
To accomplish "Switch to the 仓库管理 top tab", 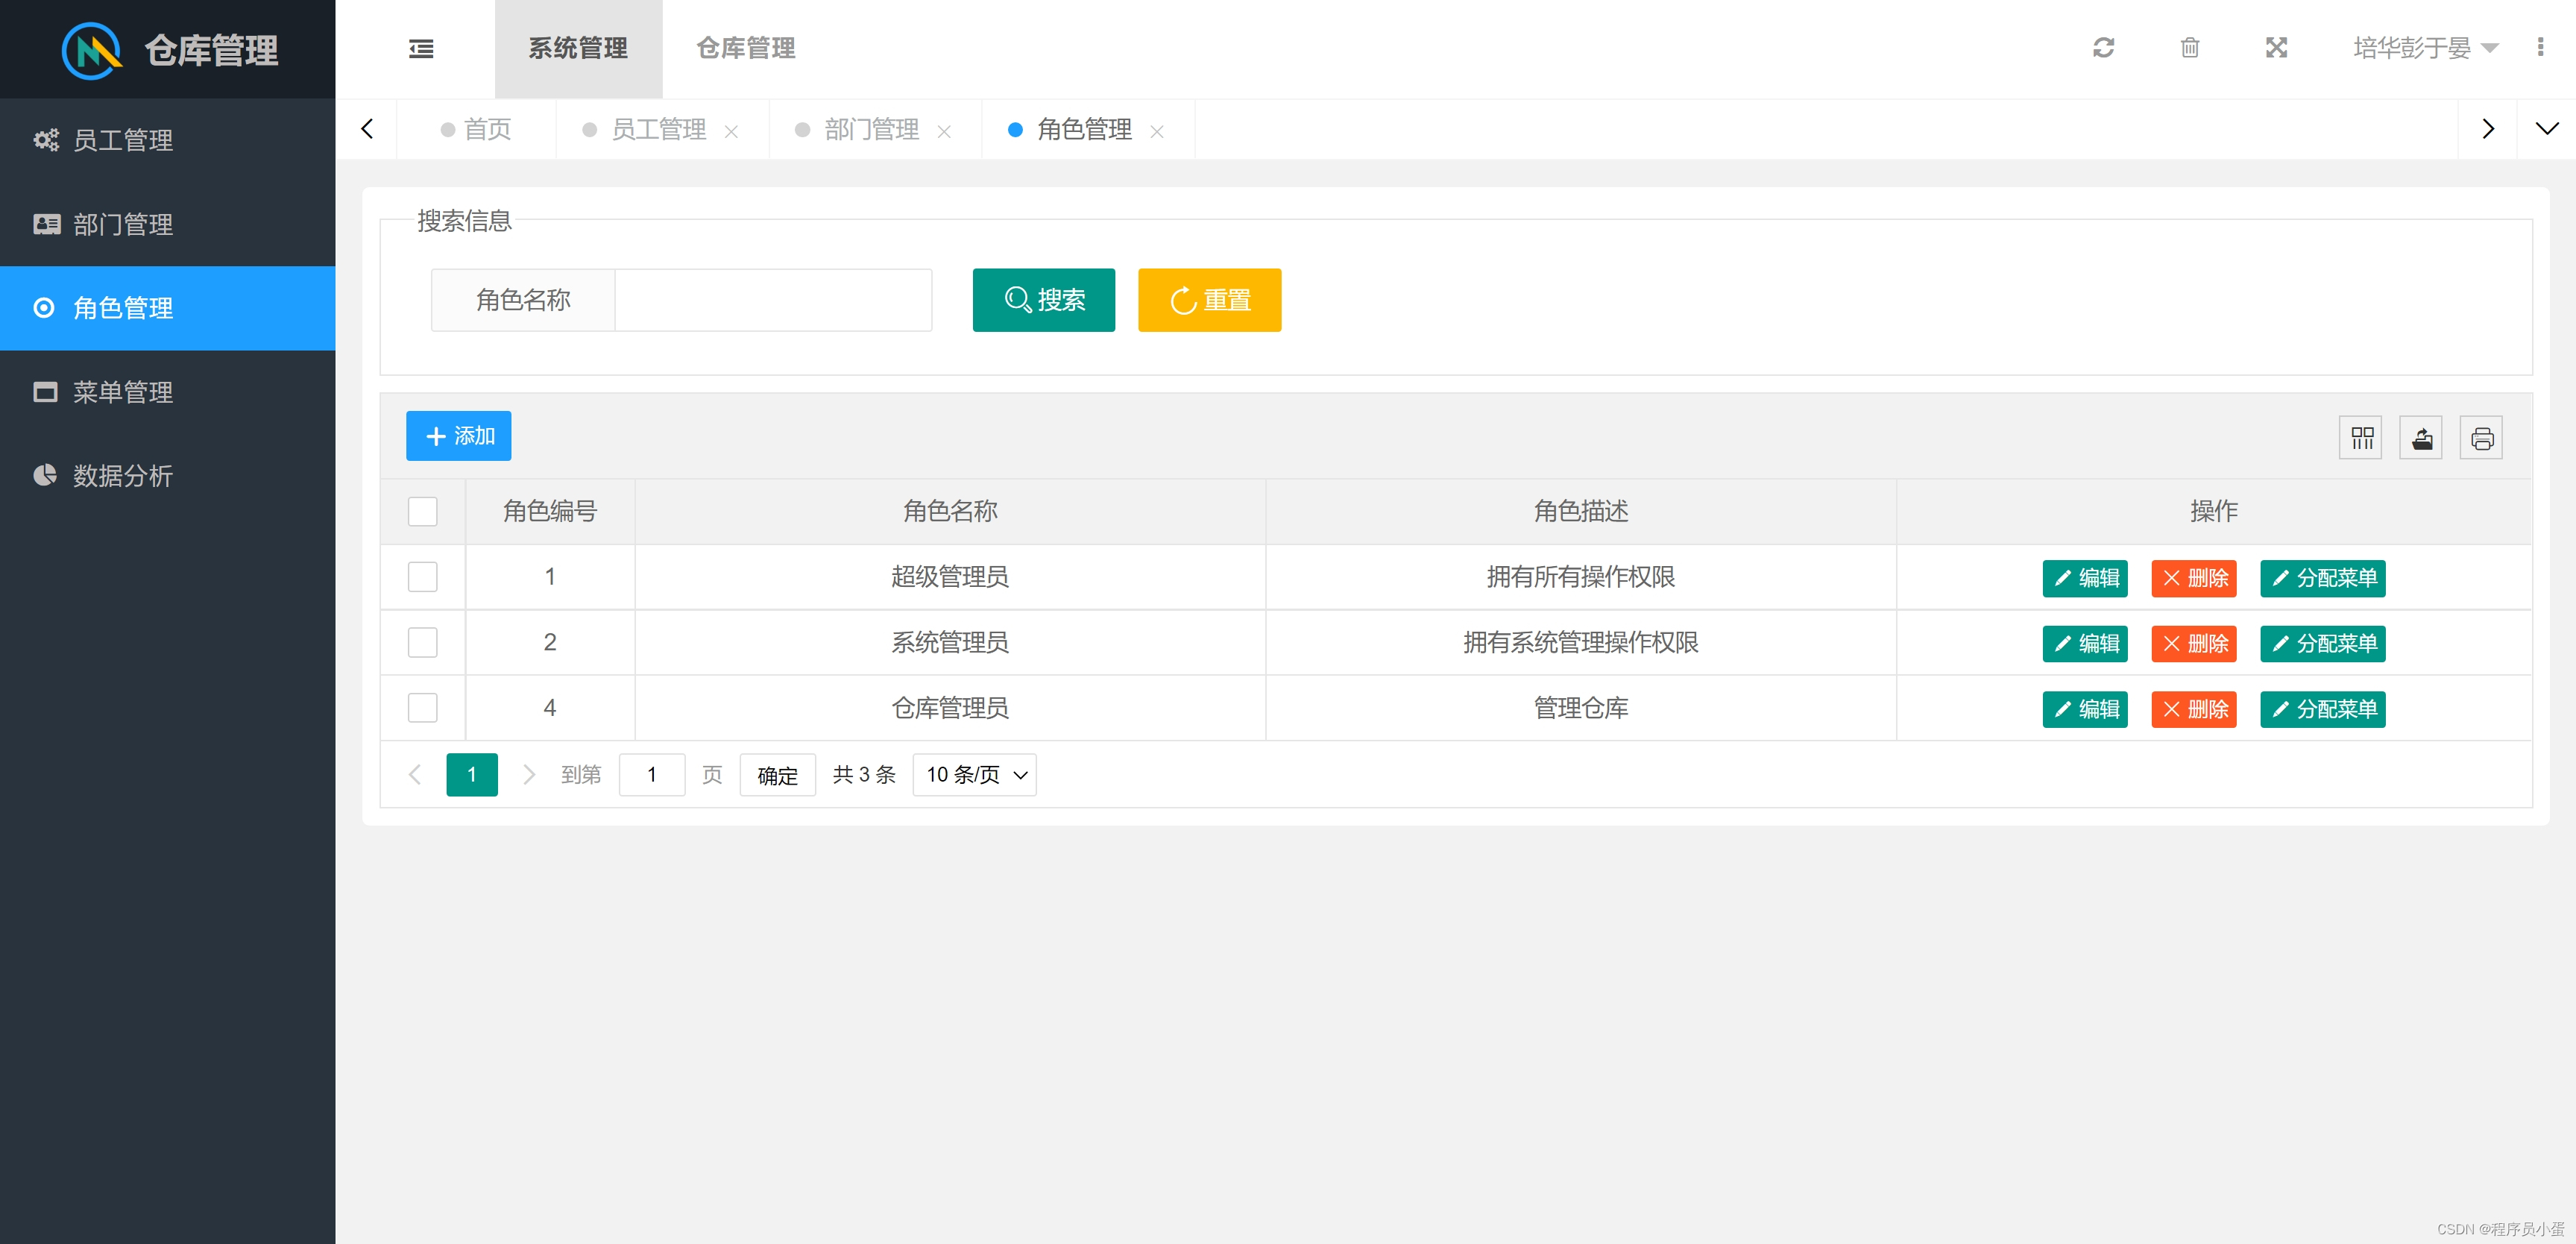I will coord(743,48).
